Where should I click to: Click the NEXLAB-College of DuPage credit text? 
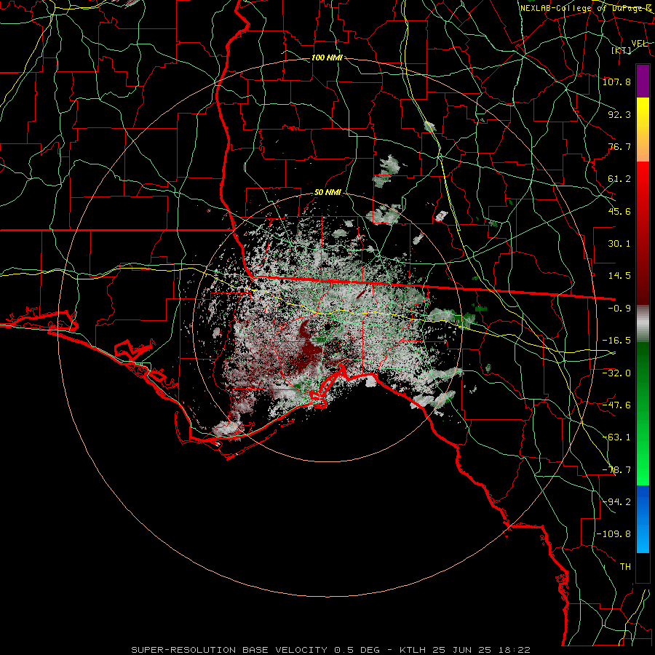(x=585, y=8)
